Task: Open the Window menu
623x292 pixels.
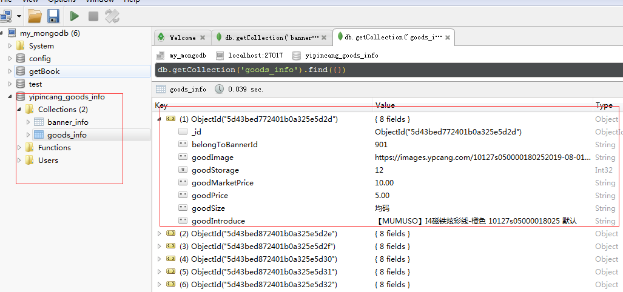Action: (100, 1)
